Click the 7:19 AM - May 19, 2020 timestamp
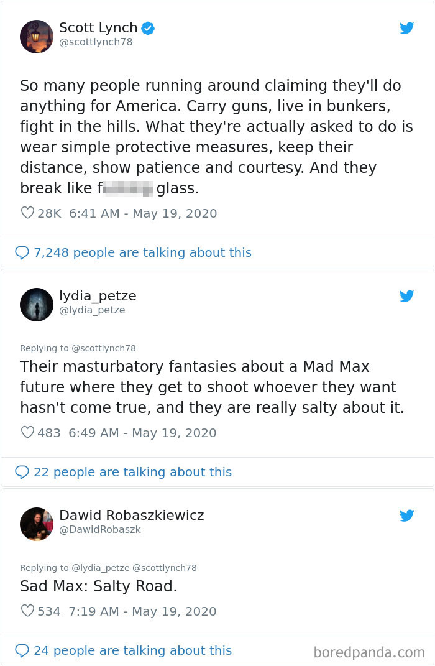435x666 pixels. coord(143,611)
